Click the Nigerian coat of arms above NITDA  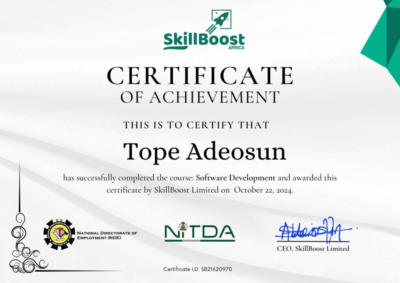(183, 226)
